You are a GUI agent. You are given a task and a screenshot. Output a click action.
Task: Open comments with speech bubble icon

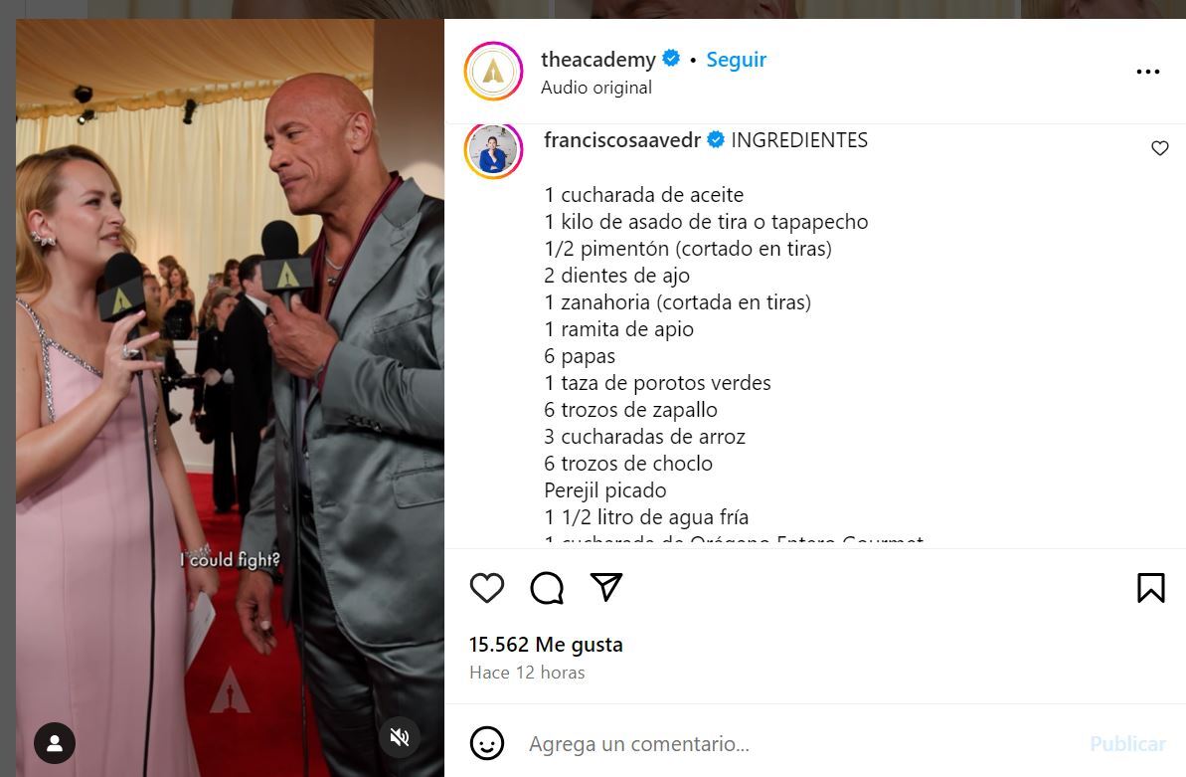coord(547,588)
